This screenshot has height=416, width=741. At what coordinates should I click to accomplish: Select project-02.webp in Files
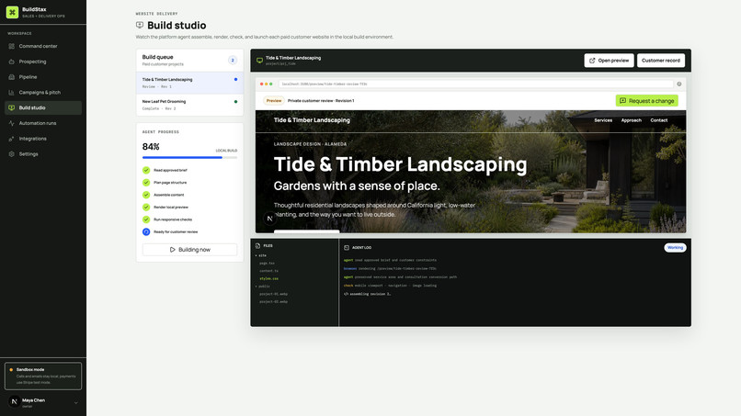[273, 301]
